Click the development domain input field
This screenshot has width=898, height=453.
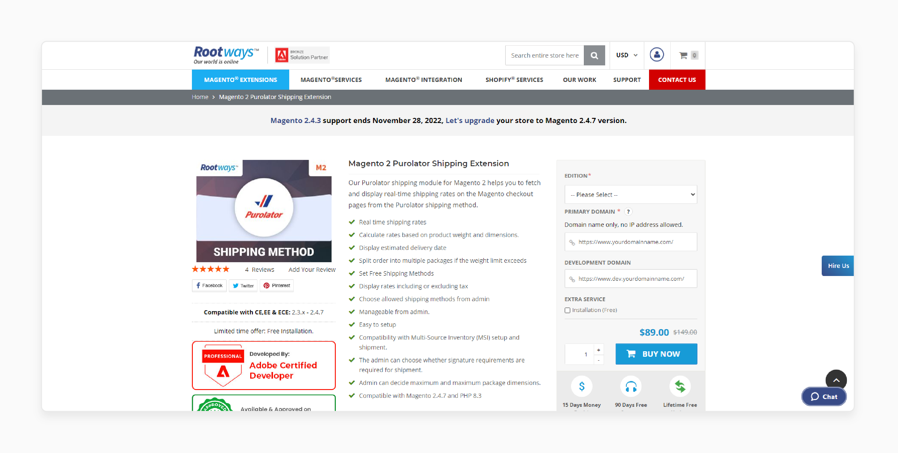click(x=631, y=279)
